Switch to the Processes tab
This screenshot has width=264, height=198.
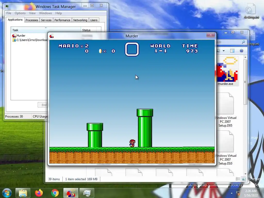coord(32,20)
